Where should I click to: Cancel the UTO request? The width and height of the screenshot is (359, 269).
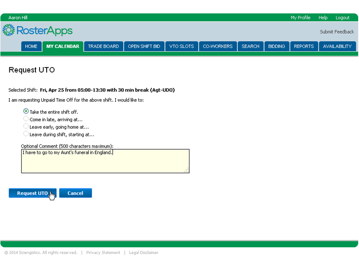click(75, 193)
